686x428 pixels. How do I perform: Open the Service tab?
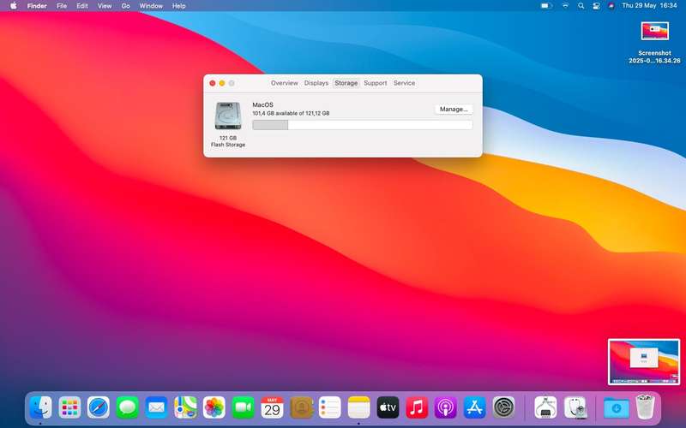click(404, 83)
